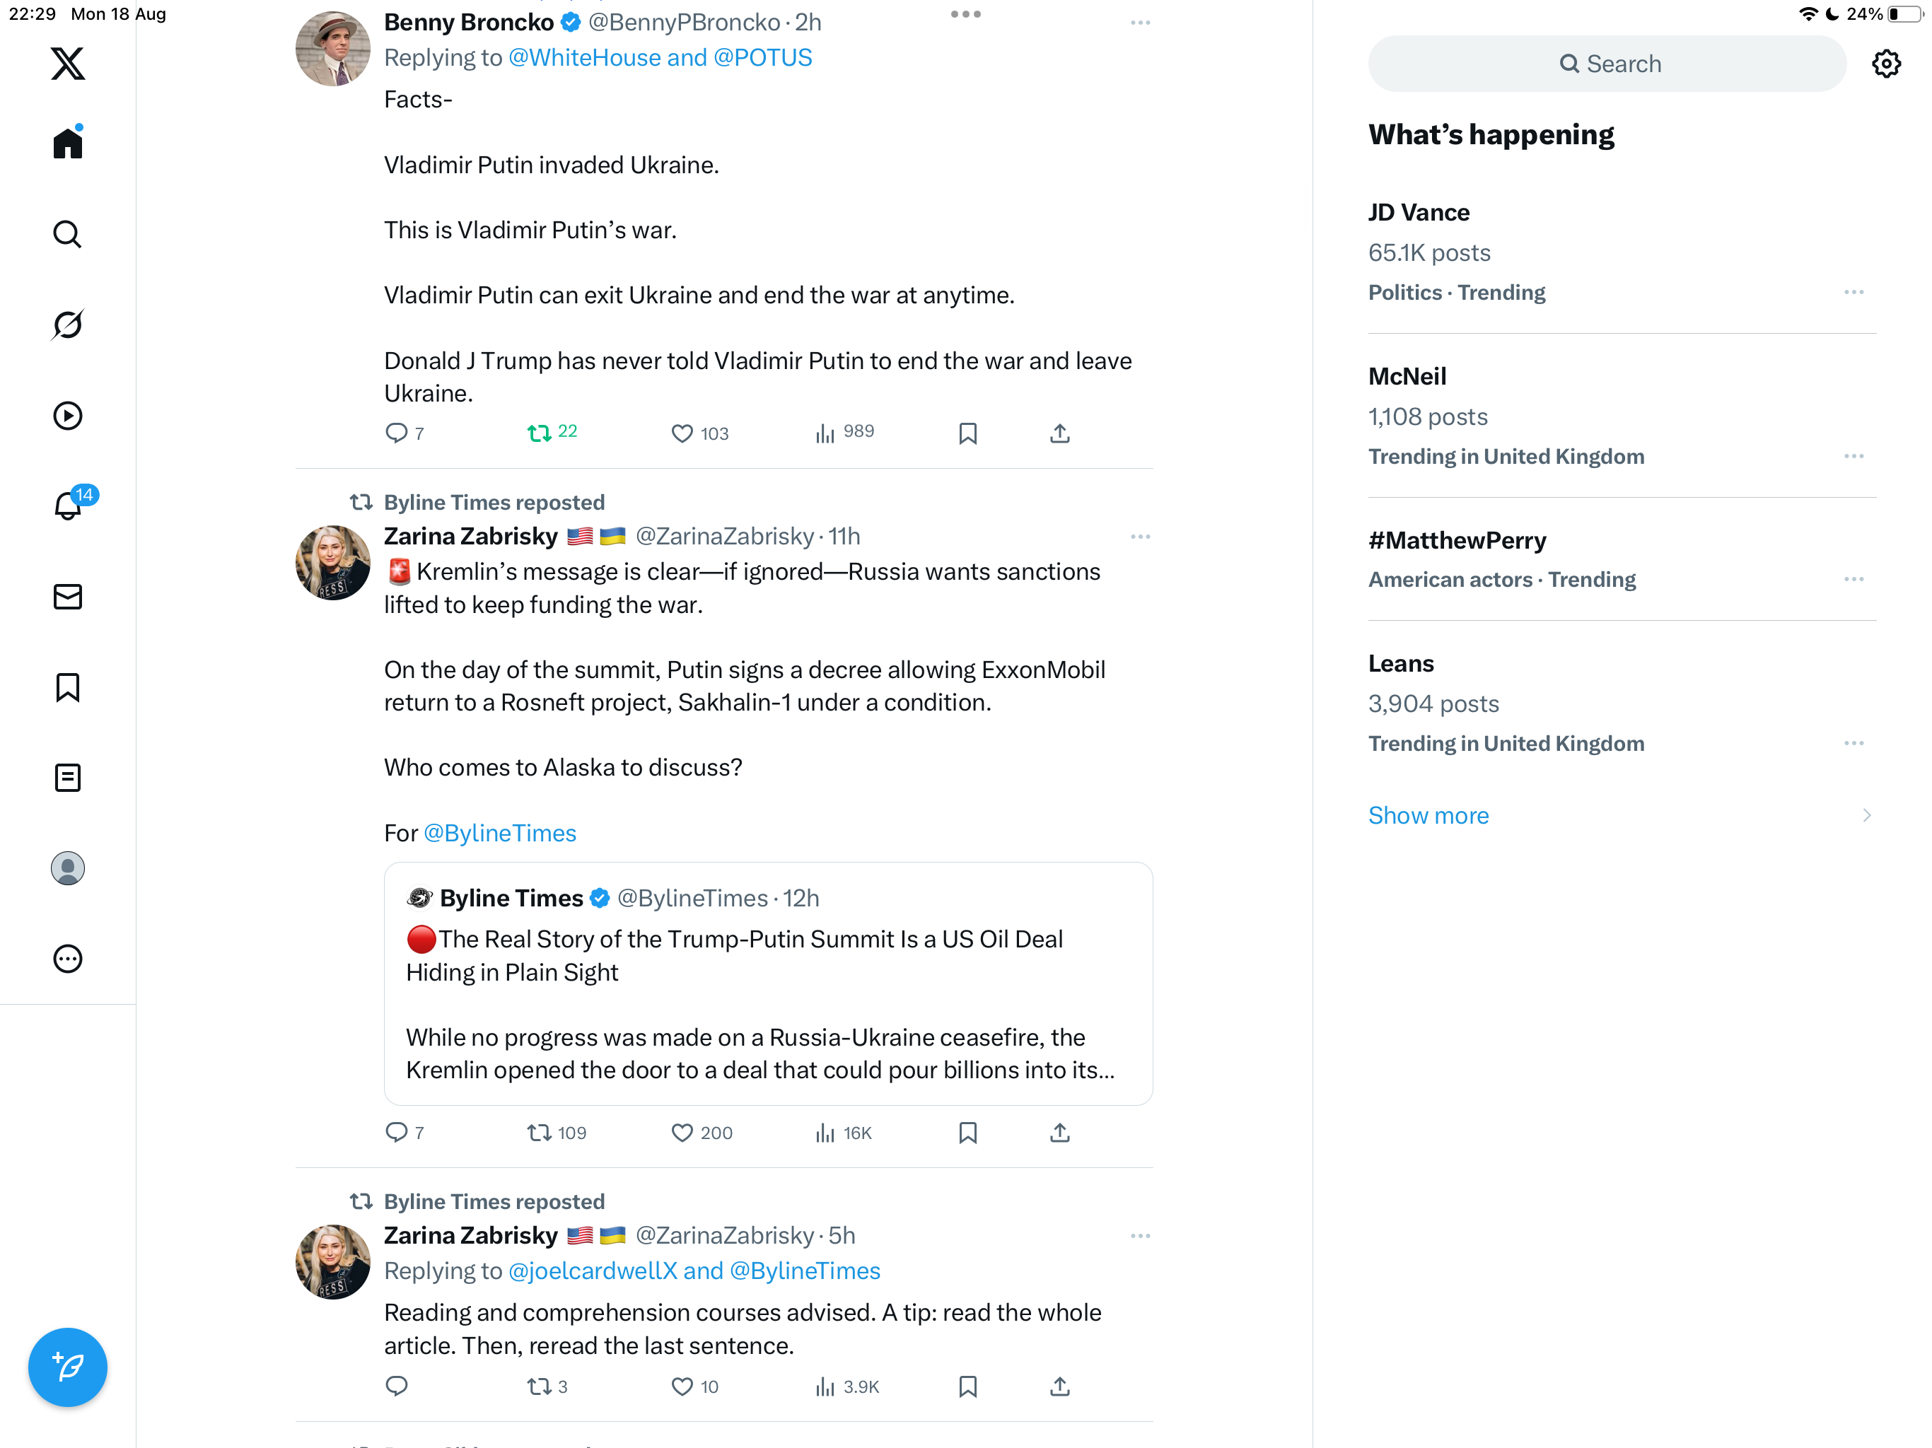Open more options on Benny Broncko's post
This screenshot has height=1448, width=1932.
(x=1140, y=23)
